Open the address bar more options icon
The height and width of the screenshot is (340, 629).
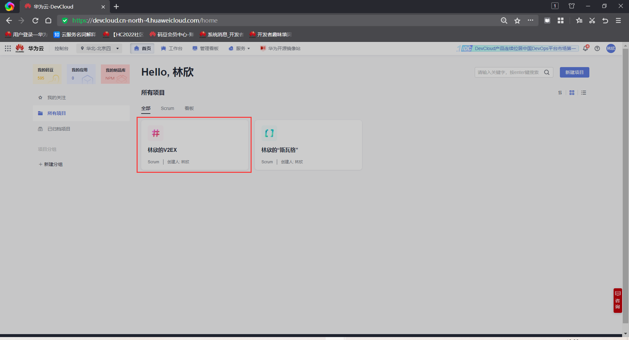coord(530,20)
